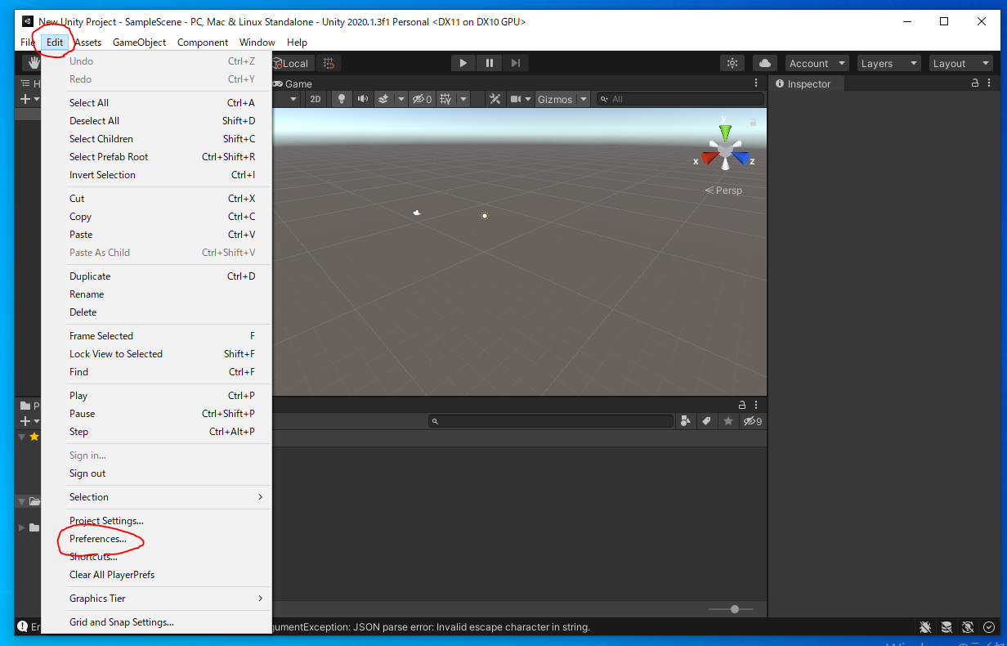Open the Search by Label tag icon
The height and width of the screenshot is (646, 1007).
(x=706, y=421)
